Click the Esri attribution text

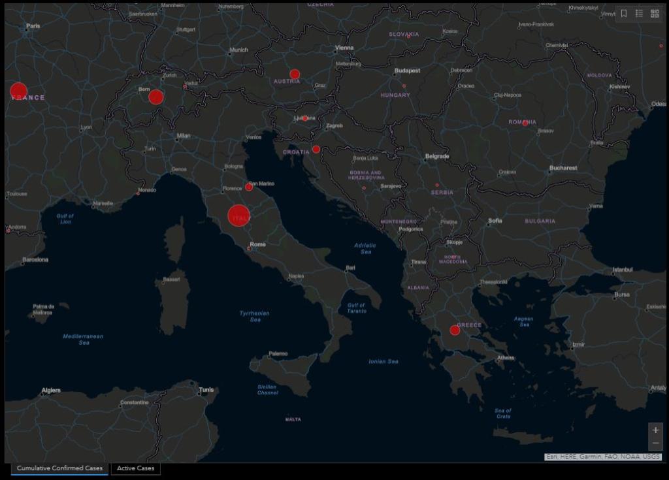click(x=603, y=456)
